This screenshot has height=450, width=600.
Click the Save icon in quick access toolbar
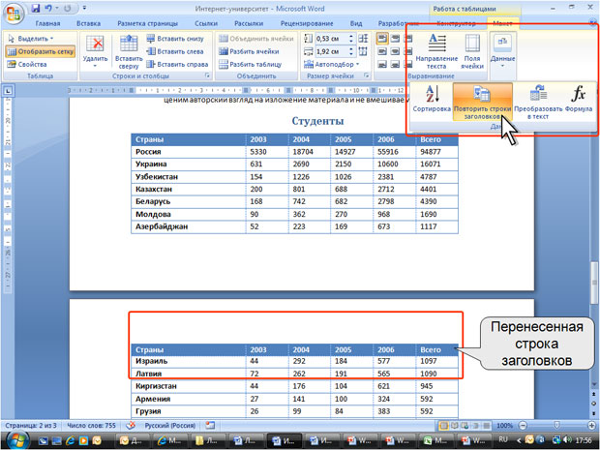[x=36, y=8]
